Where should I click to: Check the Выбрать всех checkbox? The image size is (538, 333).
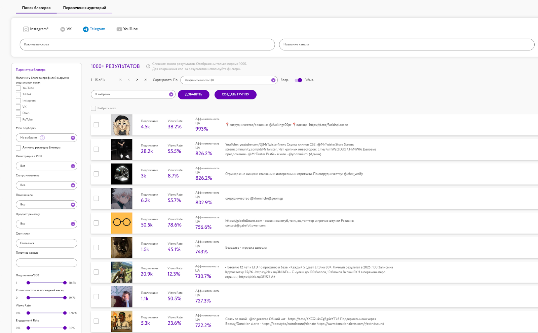pos(93,109)
